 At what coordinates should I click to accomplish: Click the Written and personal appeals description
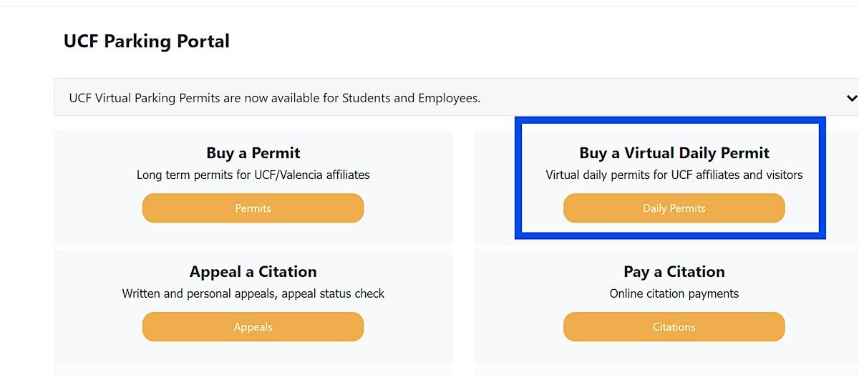253,293
